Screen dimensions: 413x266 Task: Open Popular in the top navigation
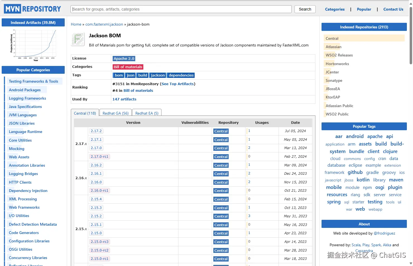click(364, 9)
